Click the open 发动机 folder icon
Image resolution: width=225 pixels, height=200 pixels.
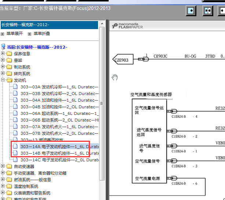(x=10, y=80)
